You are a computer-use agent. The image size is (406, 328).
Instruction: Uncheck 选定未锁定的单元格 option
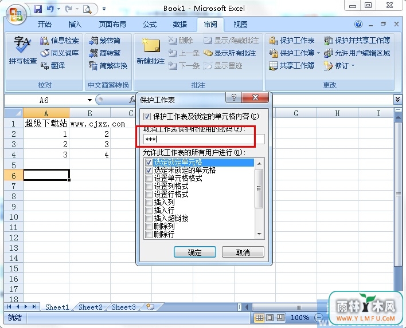point(149,171)
